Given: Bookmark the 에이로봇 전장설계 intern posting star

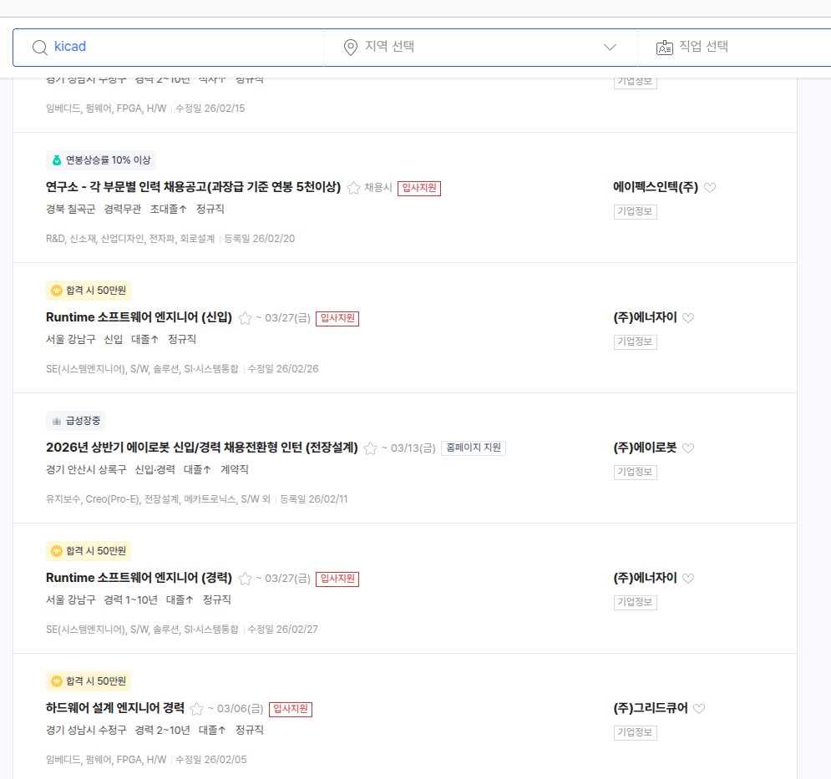Looking at the screenshot, I should tap(371, 448).
